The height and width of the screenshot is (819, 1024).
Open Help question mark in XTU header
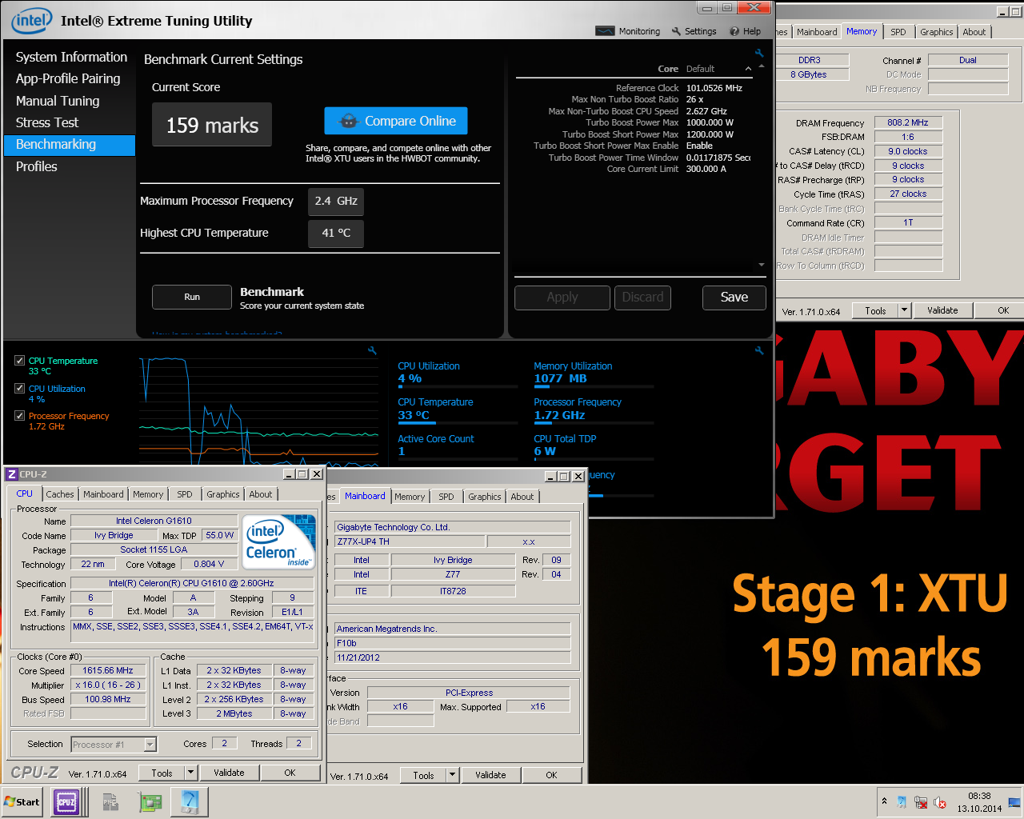pyautogui.click(x=734, y=31)
